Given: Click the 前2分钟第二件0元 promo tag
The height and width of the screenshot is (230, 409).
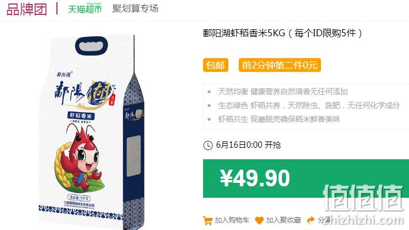Looking at the screenshot, I should click(280, 65).
